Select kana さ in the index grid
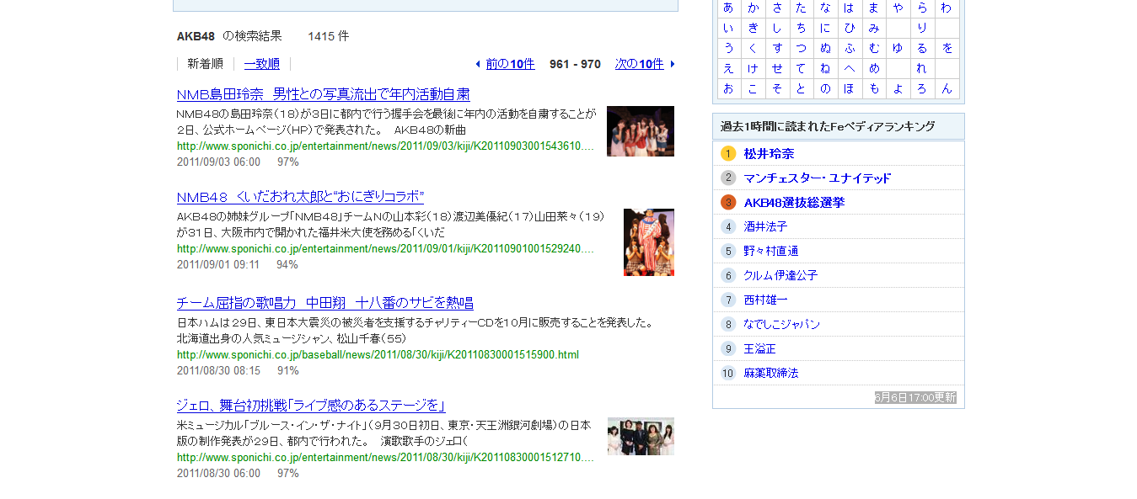The height and width of the screenshot is (499, 1137). point(777,8)
